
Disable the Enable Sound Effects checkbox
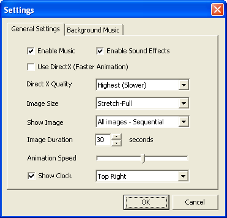(100, 51)
